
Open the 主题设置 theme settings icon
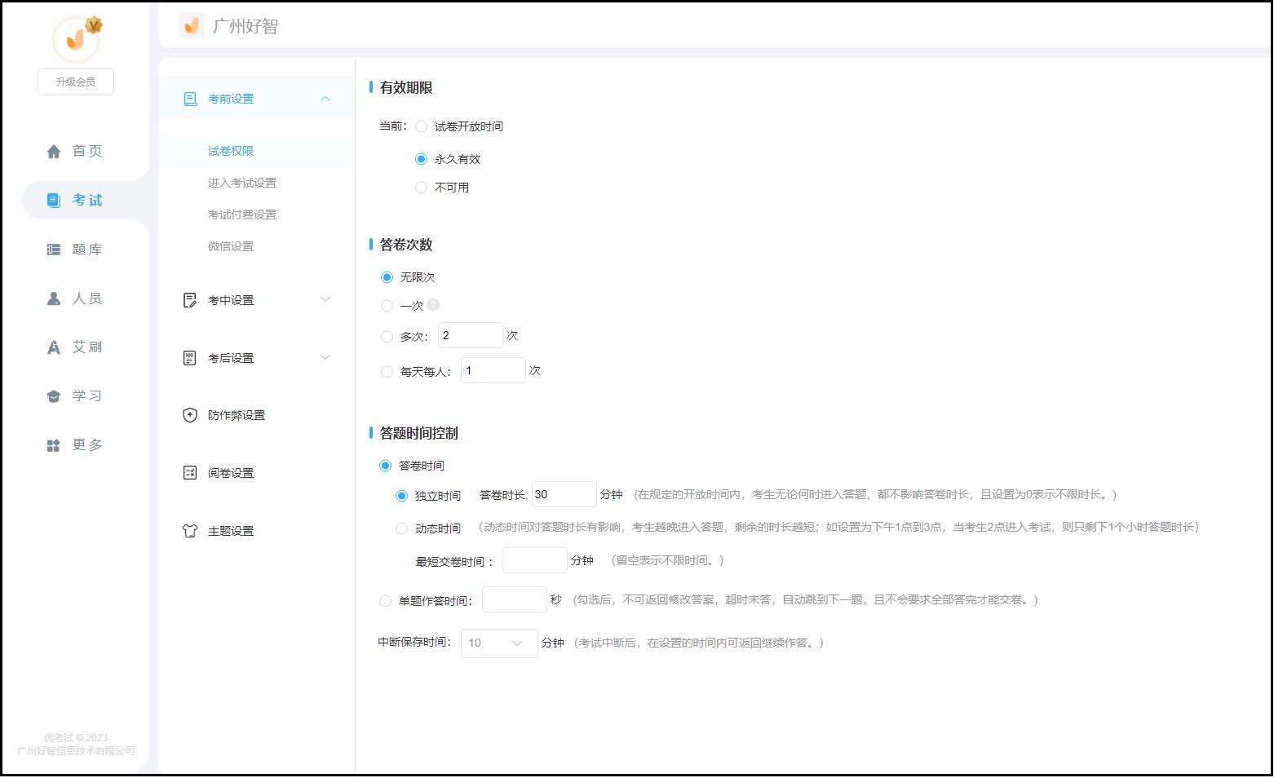[x=188, y=530]
